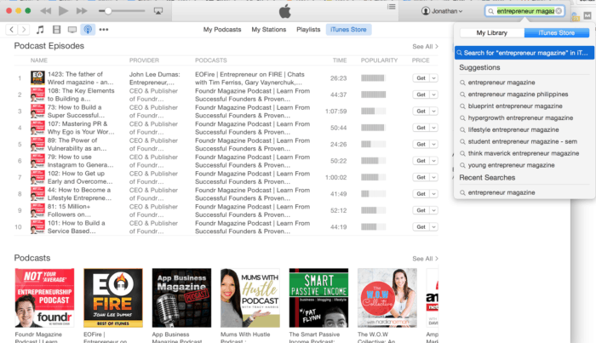Choose suggestion lifestyle entrepreneur magazine
596x343 pixels.
tap(513, 129)
